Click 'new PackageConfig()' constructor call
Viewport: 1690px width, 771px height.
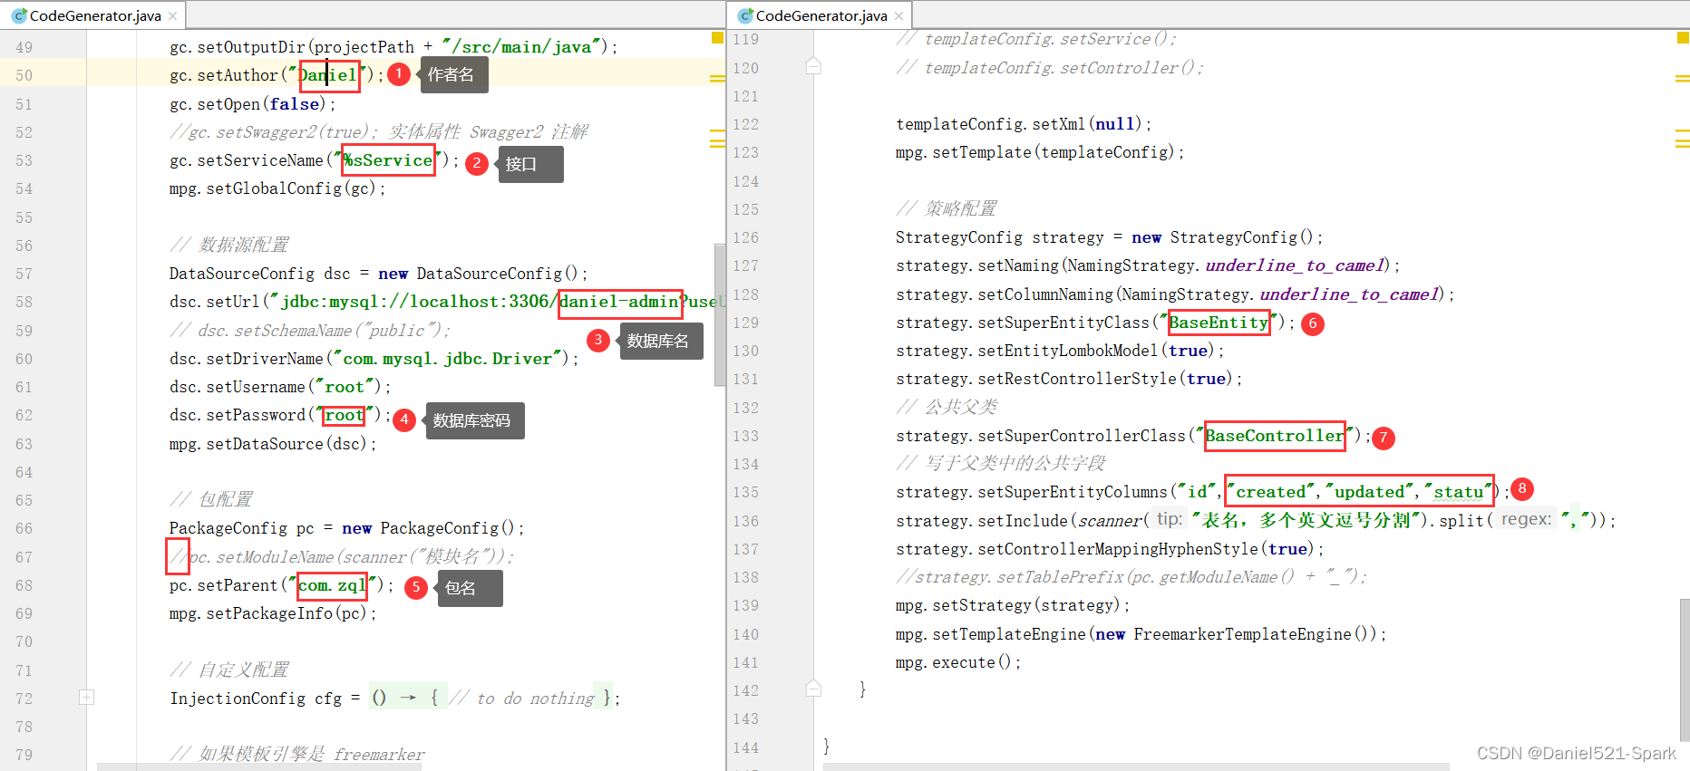click(428, 528)
